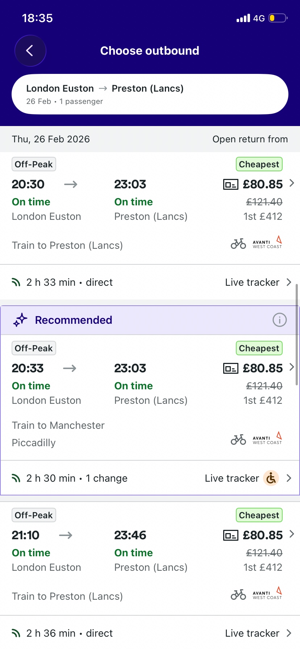The height and width of the screenshot is (649, 300).
Task: Tap sparkle icon in Recommended banner
Action: click(20, 320)
